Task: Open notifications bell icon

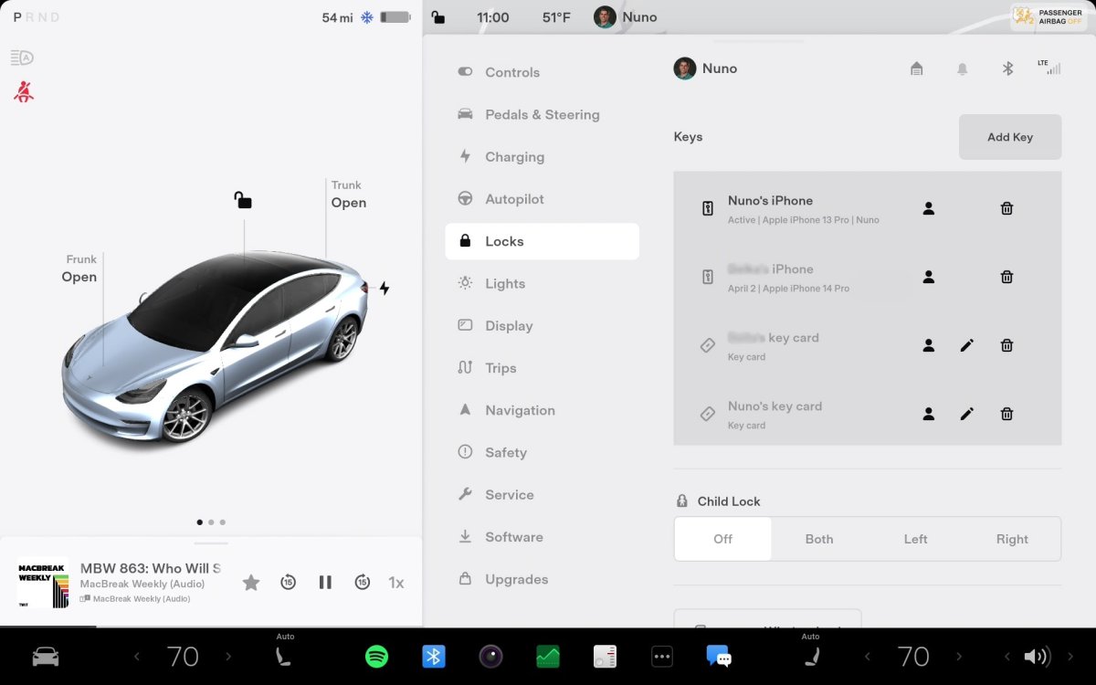Action: click(x=962, y=68)
